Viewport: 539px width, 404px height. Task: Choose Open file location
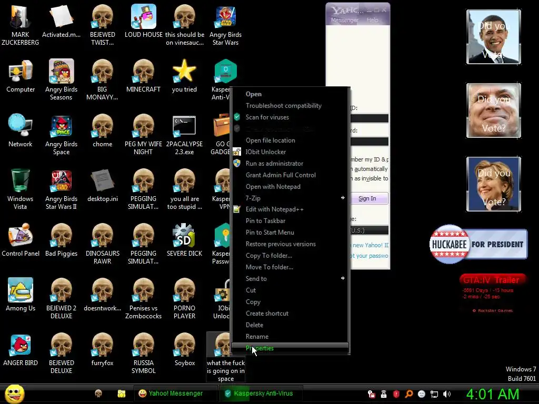(x=290, y=140)
